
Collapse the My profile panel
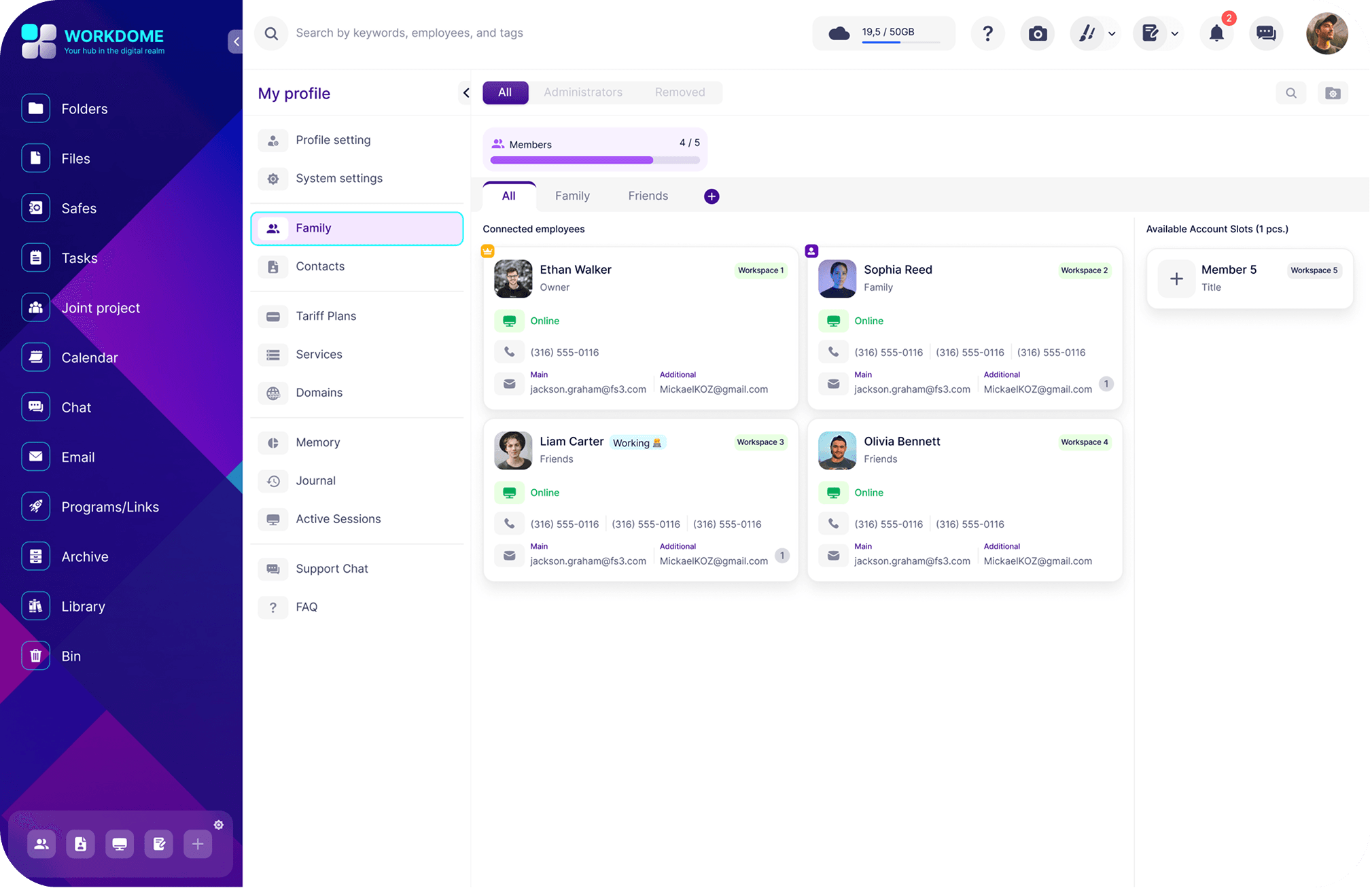pyautogui.click(x=466, y=93)
